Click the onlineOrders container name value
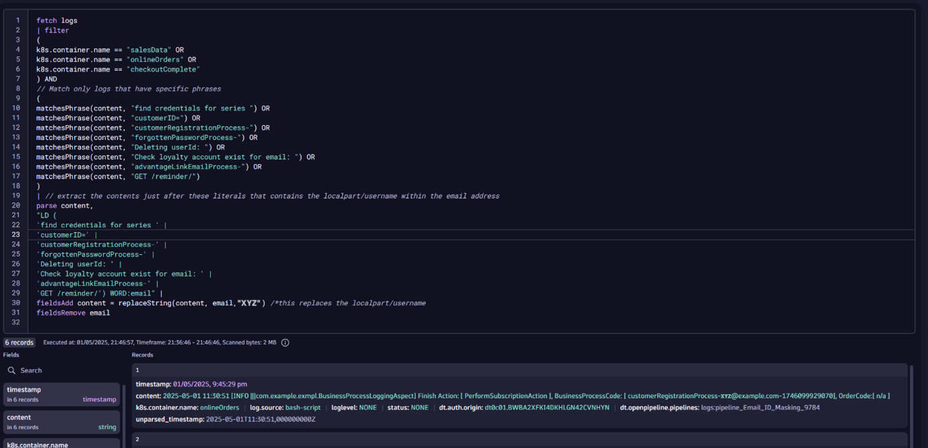Viewport: 928px width, 448px height. click(219, 408)
